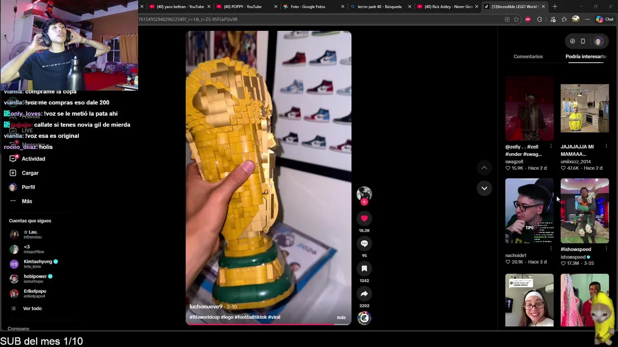Open the swagzell recommended video thumbnail
This screenshot has width=618, height=347.
pyautogui.click(x=529, y=108)
